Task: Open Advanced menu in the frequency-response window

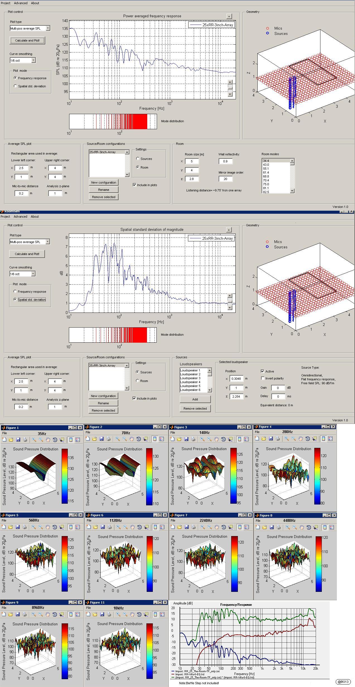Action: tap(21, 3)
